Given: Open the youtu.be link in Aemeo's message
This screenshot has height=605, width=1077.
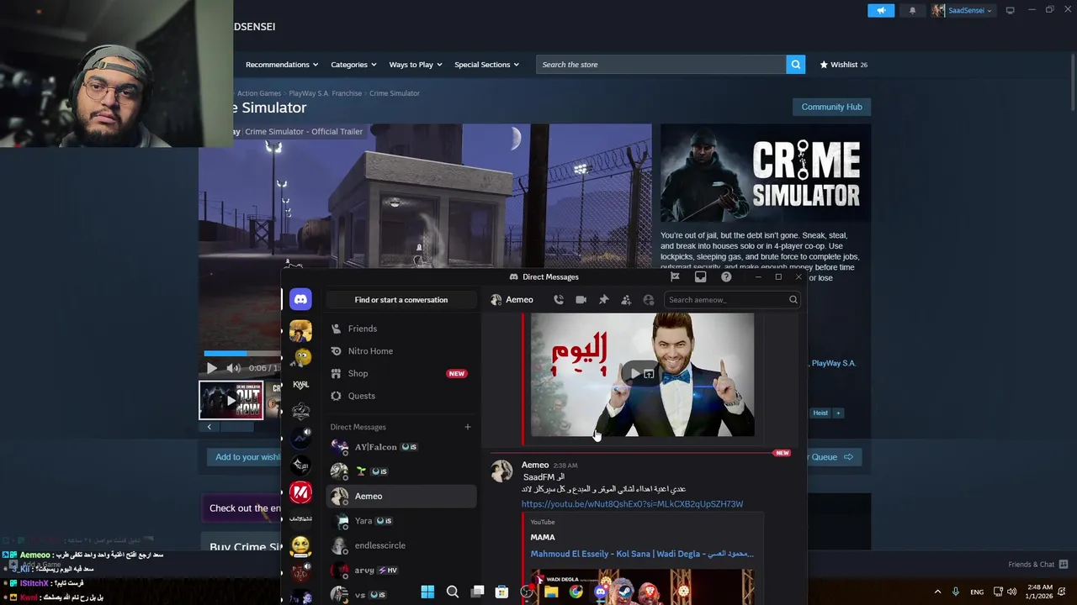Looking at the screenshot, I should 632,504.
